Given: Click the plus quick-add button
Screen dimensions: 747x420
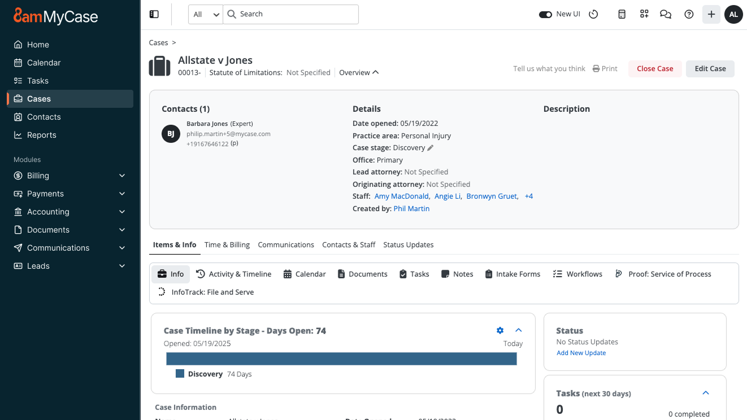Looking at the screenshot, I should click(711, 15).
